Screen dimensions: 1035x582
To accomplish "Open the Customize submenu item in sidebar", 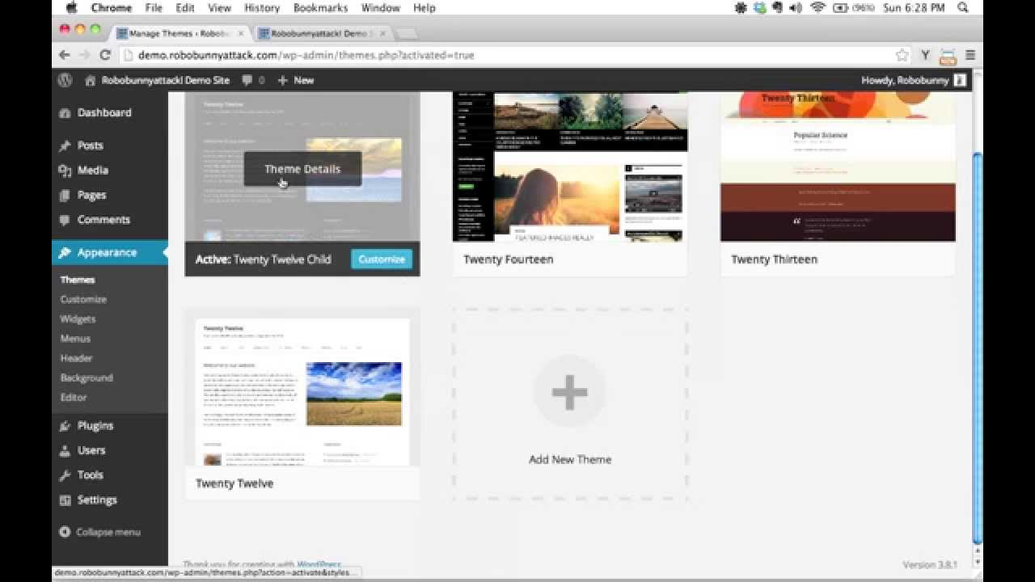I will tap(83, 299).
